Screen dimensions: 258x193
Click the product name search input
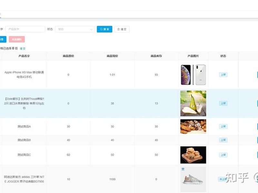(x=25, y=29)
